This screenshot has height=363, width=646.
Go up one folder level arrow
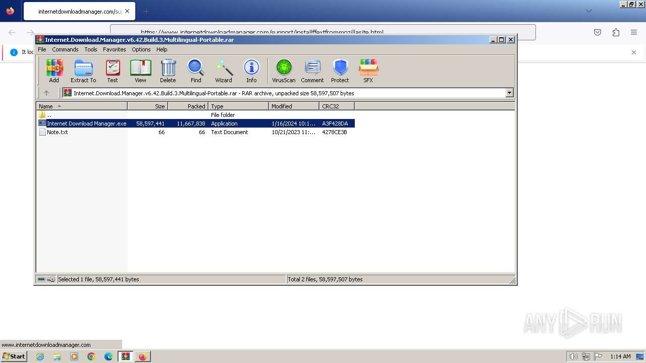[x=46, y=93]
